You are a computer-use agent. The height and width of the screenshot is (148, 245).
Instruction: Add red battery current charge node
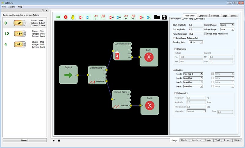pyautogui.click(x=81, y=17)
